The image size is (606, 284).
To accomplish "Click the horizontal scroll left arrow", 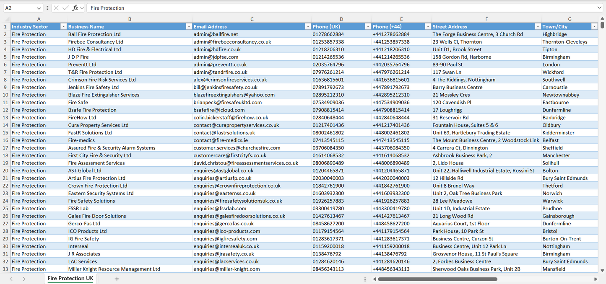I will tap(374, 279).
